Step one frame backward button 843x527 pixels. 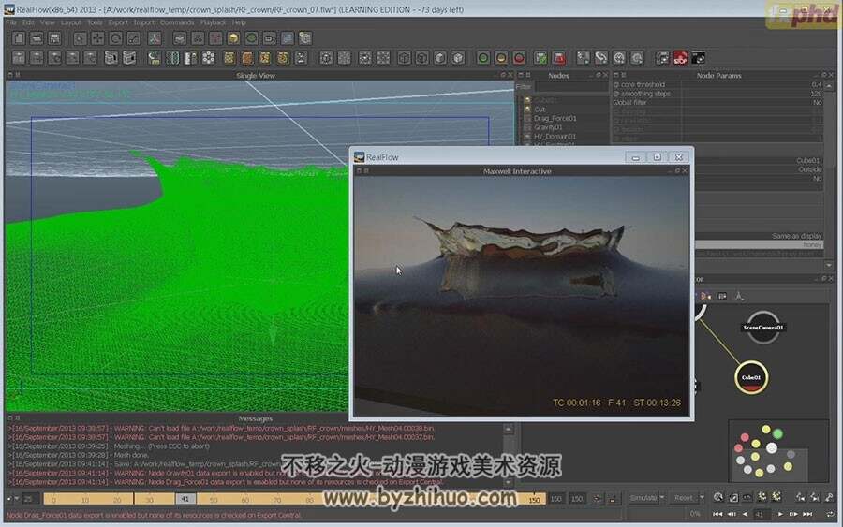[x=732, y=514]
